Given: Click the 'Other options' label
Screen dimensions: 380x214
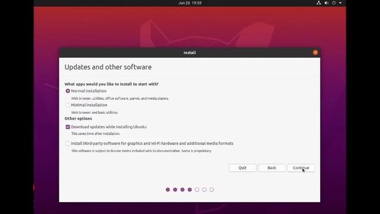Looking at the screenshot, I should (78, 118).
